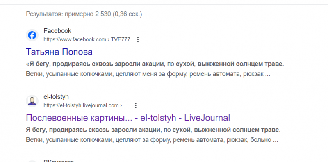Click the el-tolstyh avatar favicon

[x=32, y=101]
